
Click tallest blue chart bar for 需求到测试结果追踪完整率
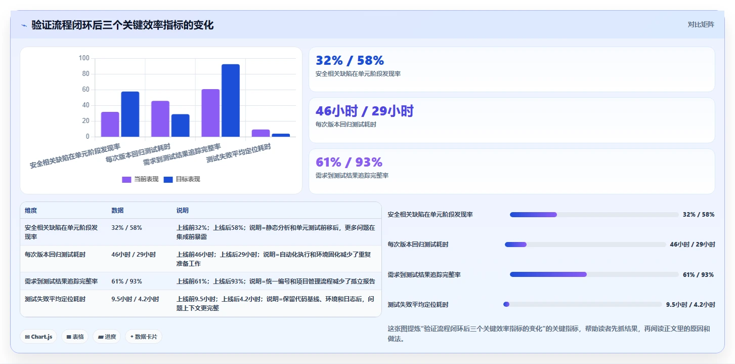pyautogui.click(x=231, y=100)
